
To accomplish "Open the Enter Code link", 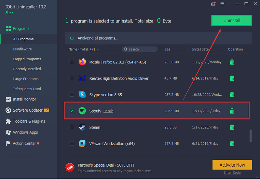I will click(x=232, y=173).
